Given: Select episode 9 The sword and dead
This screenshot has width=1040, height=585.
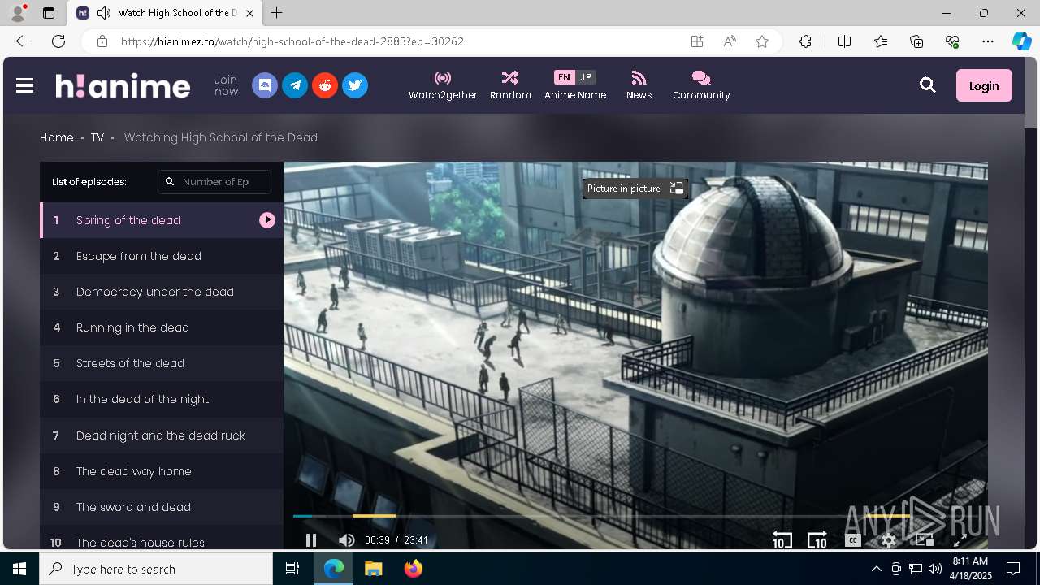Looking at the screenshot, I should point(162,507).
